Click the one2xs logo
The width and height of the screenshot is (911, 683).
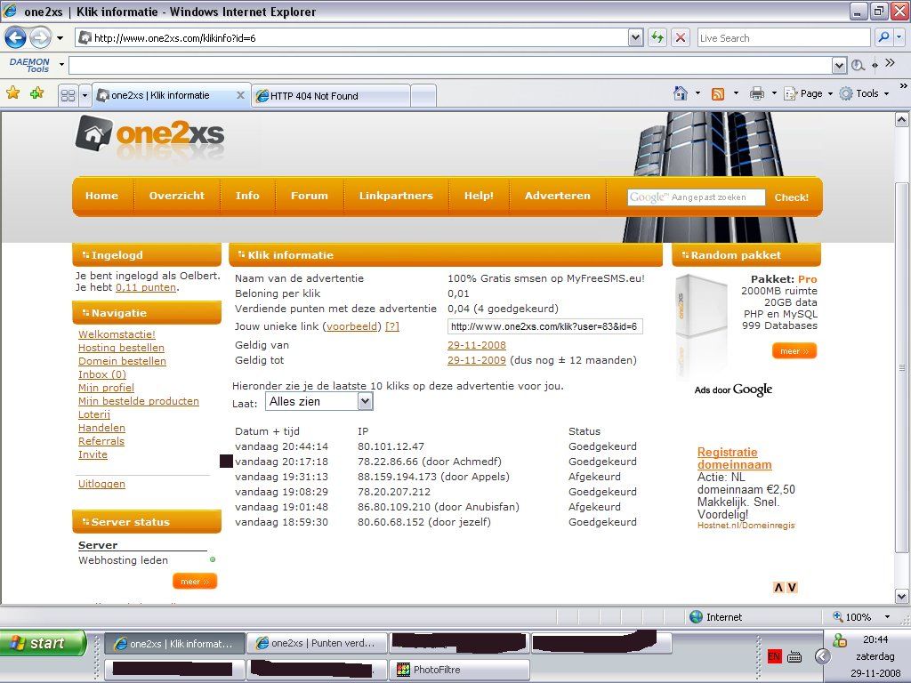pyautogui.click(x=149, y=135)
